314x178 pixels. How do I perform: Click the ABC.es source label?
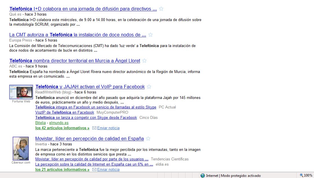(x=16, y=66)
